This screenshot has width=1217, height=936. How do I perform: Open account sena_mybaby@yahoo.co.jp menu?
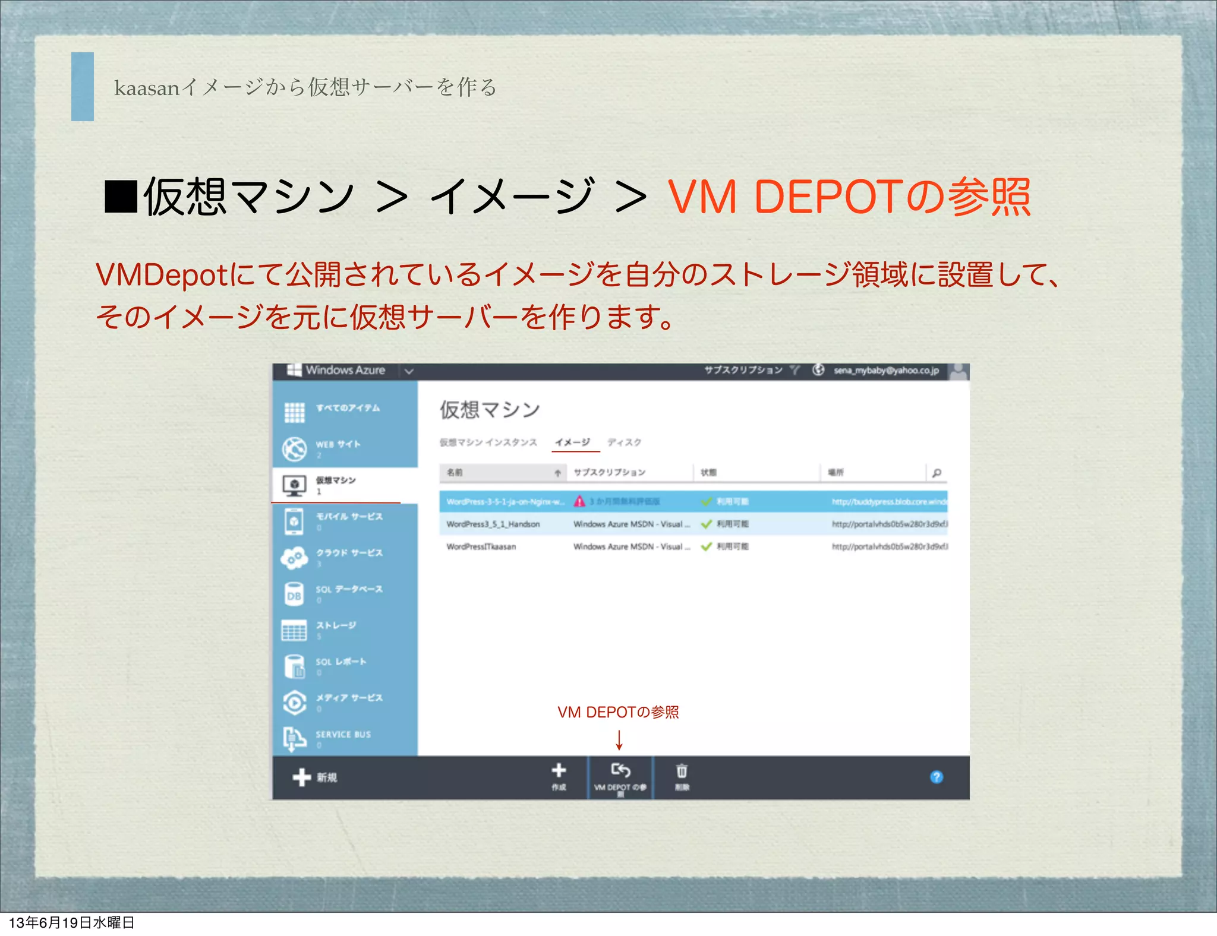click(x=886, y=371)
